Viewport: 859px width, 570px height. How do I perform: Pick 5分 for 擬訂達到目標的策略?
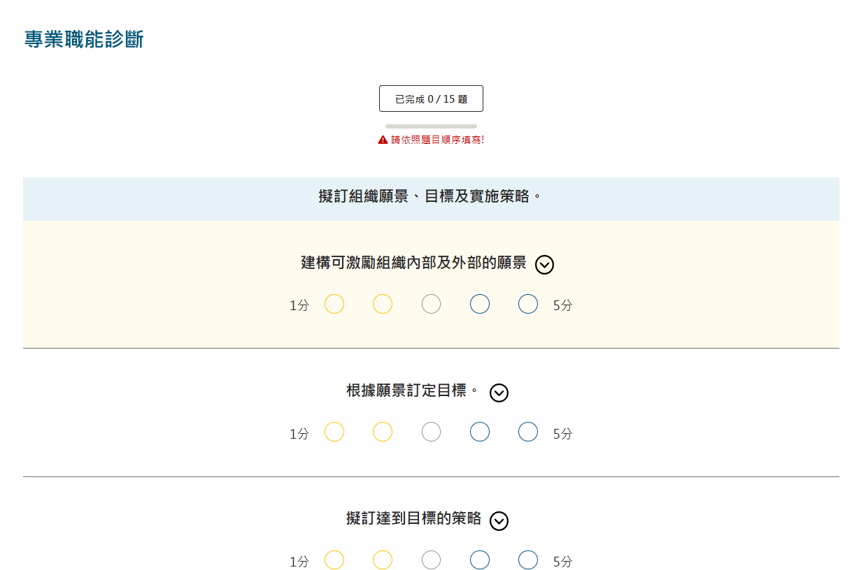(528, 560)
